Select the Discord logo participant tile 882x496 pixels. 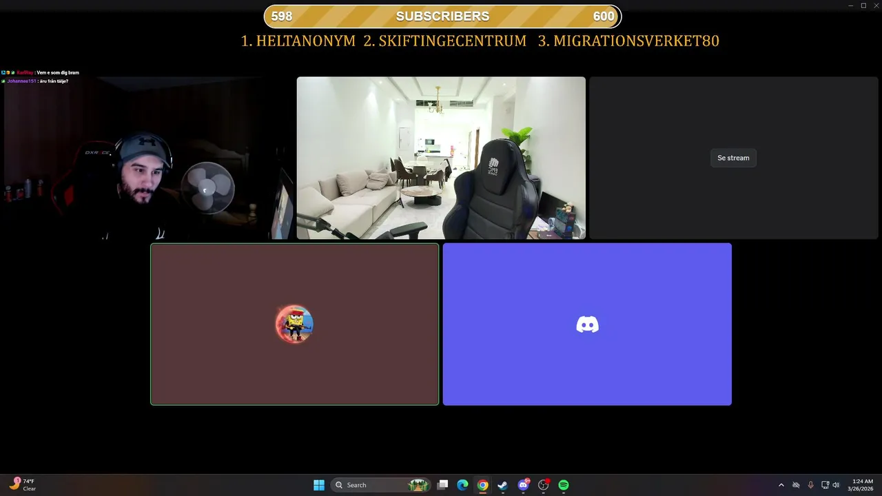click(x=587, y=324)
